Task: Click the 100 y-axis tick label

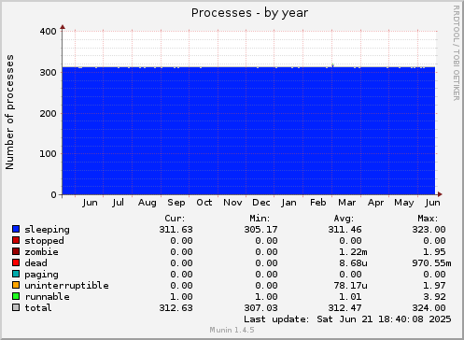Action: (x=48, y=154)
